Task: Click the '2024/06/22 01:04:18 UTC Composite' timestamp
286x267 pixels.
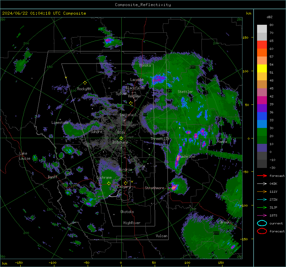Action: tap(44, 13)
